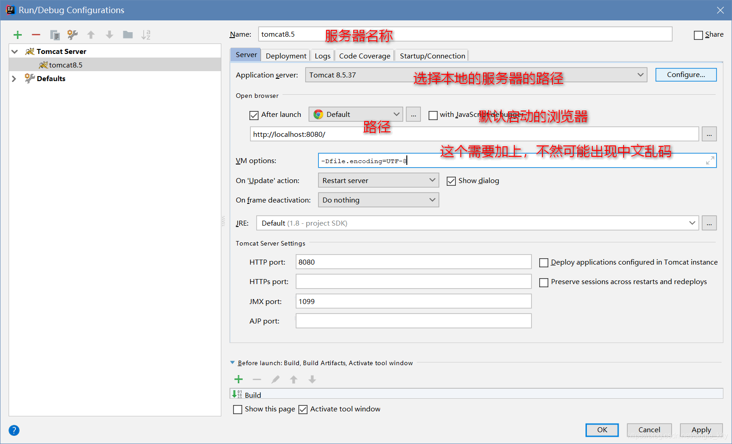The width and height of the screenshot is (732, 444).
Task: Open Startup/Connection tab
Action: pyautogui.click(x=432, y=56)
